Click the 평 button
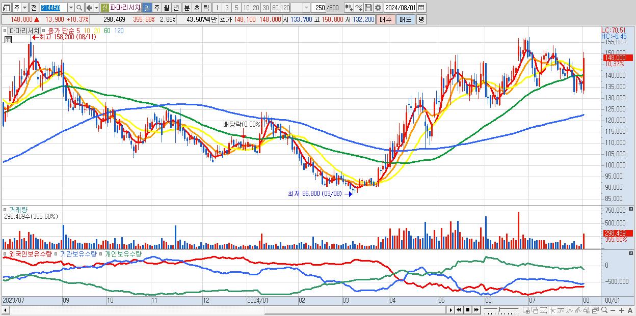The width and height of the screenshot is (636, 316). (421, 19)
